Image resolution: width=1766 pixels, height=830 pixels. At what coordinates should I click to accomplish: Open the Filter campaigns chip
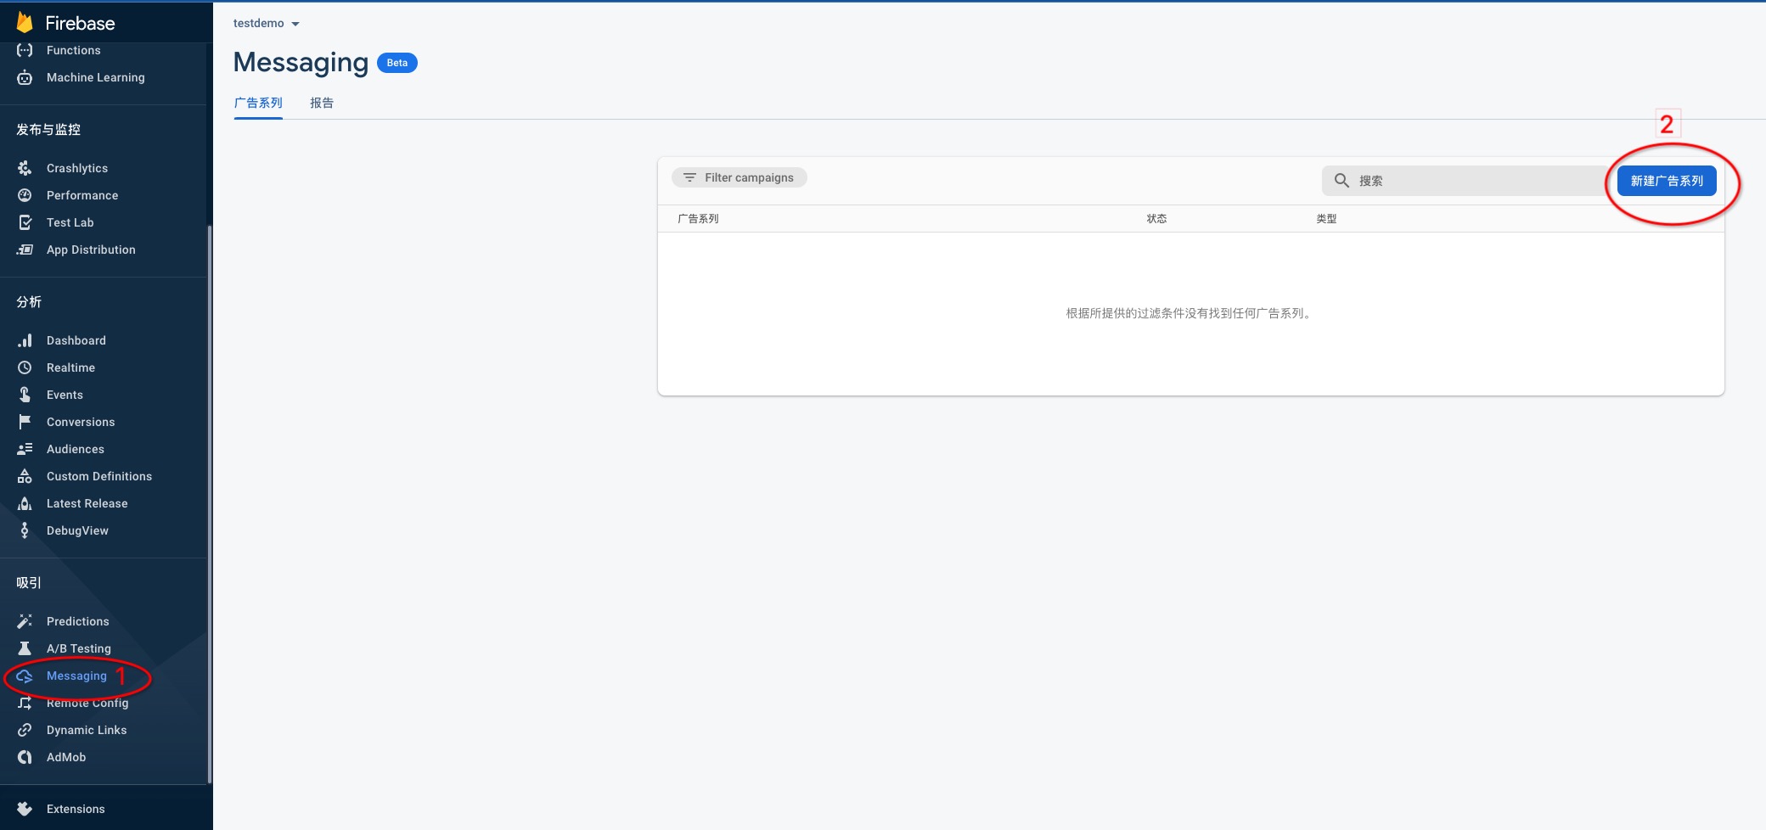[x=739, y=177]
